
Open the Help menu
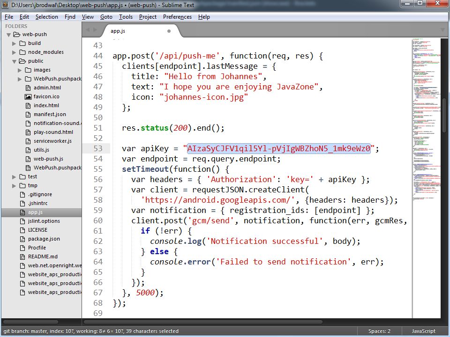(x=204, y=17)
